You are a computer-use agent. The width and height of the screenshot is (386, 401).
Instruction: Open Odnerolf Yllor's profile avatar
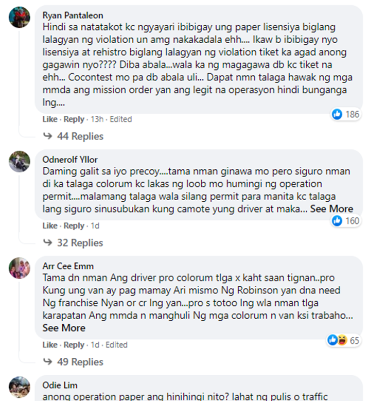[x=20, y=161]
